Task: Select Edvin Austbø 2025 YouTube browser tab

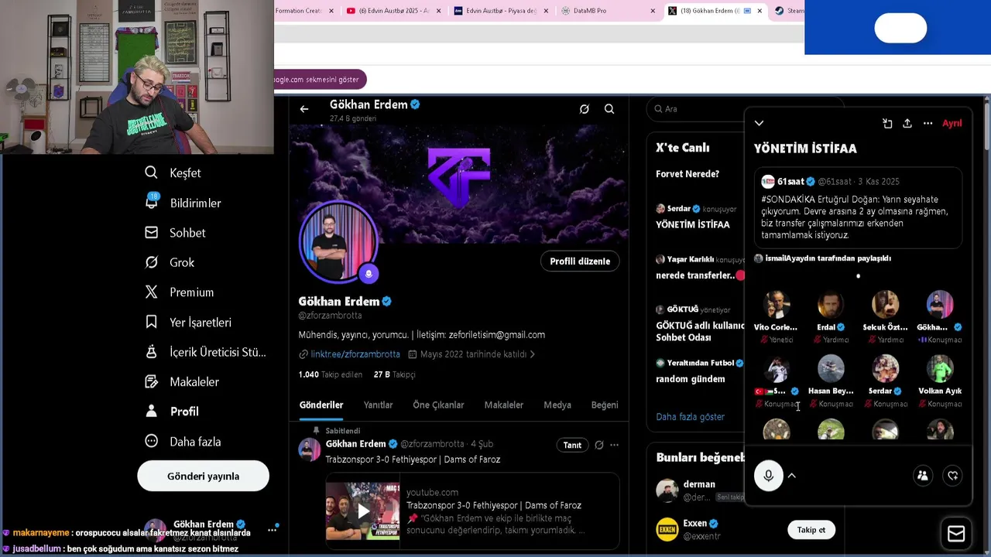Action: tap(393, 11)
